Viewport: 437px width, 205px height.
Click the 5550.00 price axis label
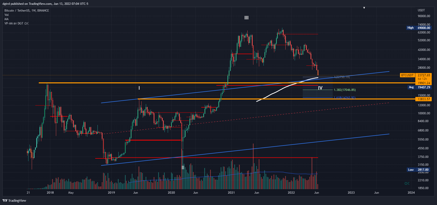click(423, 140)
